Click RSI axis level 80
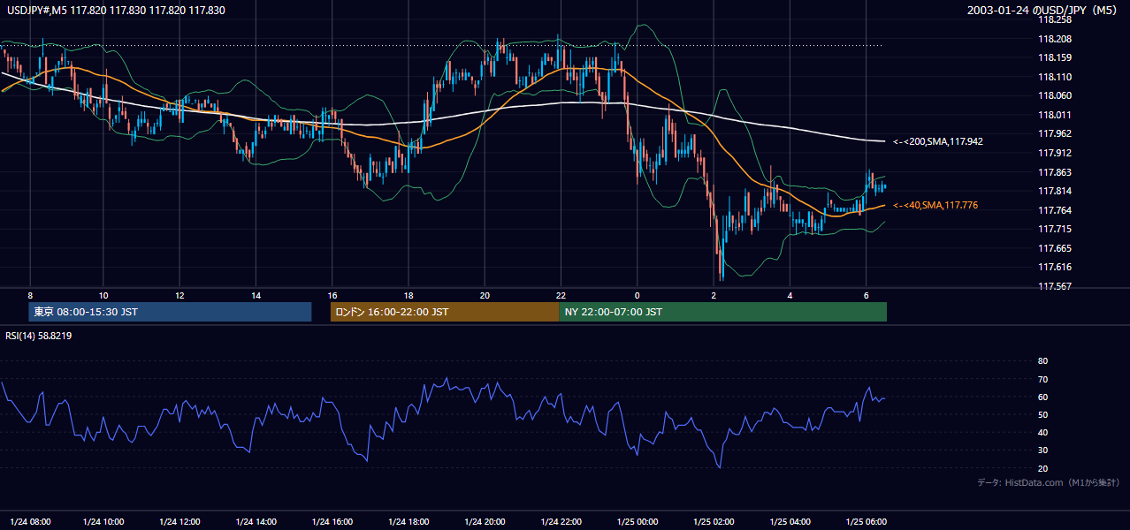The image size is (1130, 530). pyautogui.click(x=1042, y=361)
